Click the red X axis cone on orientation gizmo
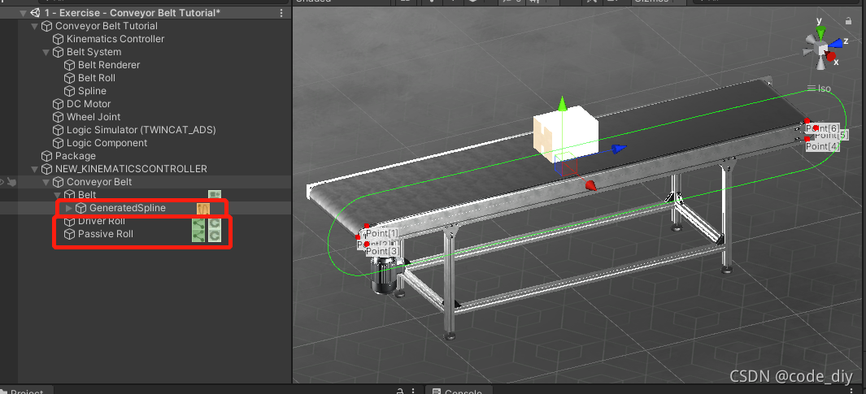Screen dimensions: 866x394 point(831,56)
